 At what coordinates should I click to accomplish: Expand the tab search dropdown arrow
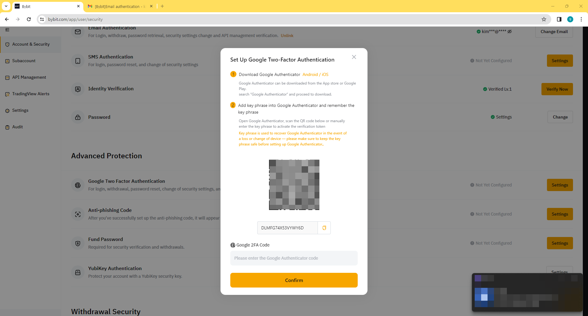click(6, 6)
